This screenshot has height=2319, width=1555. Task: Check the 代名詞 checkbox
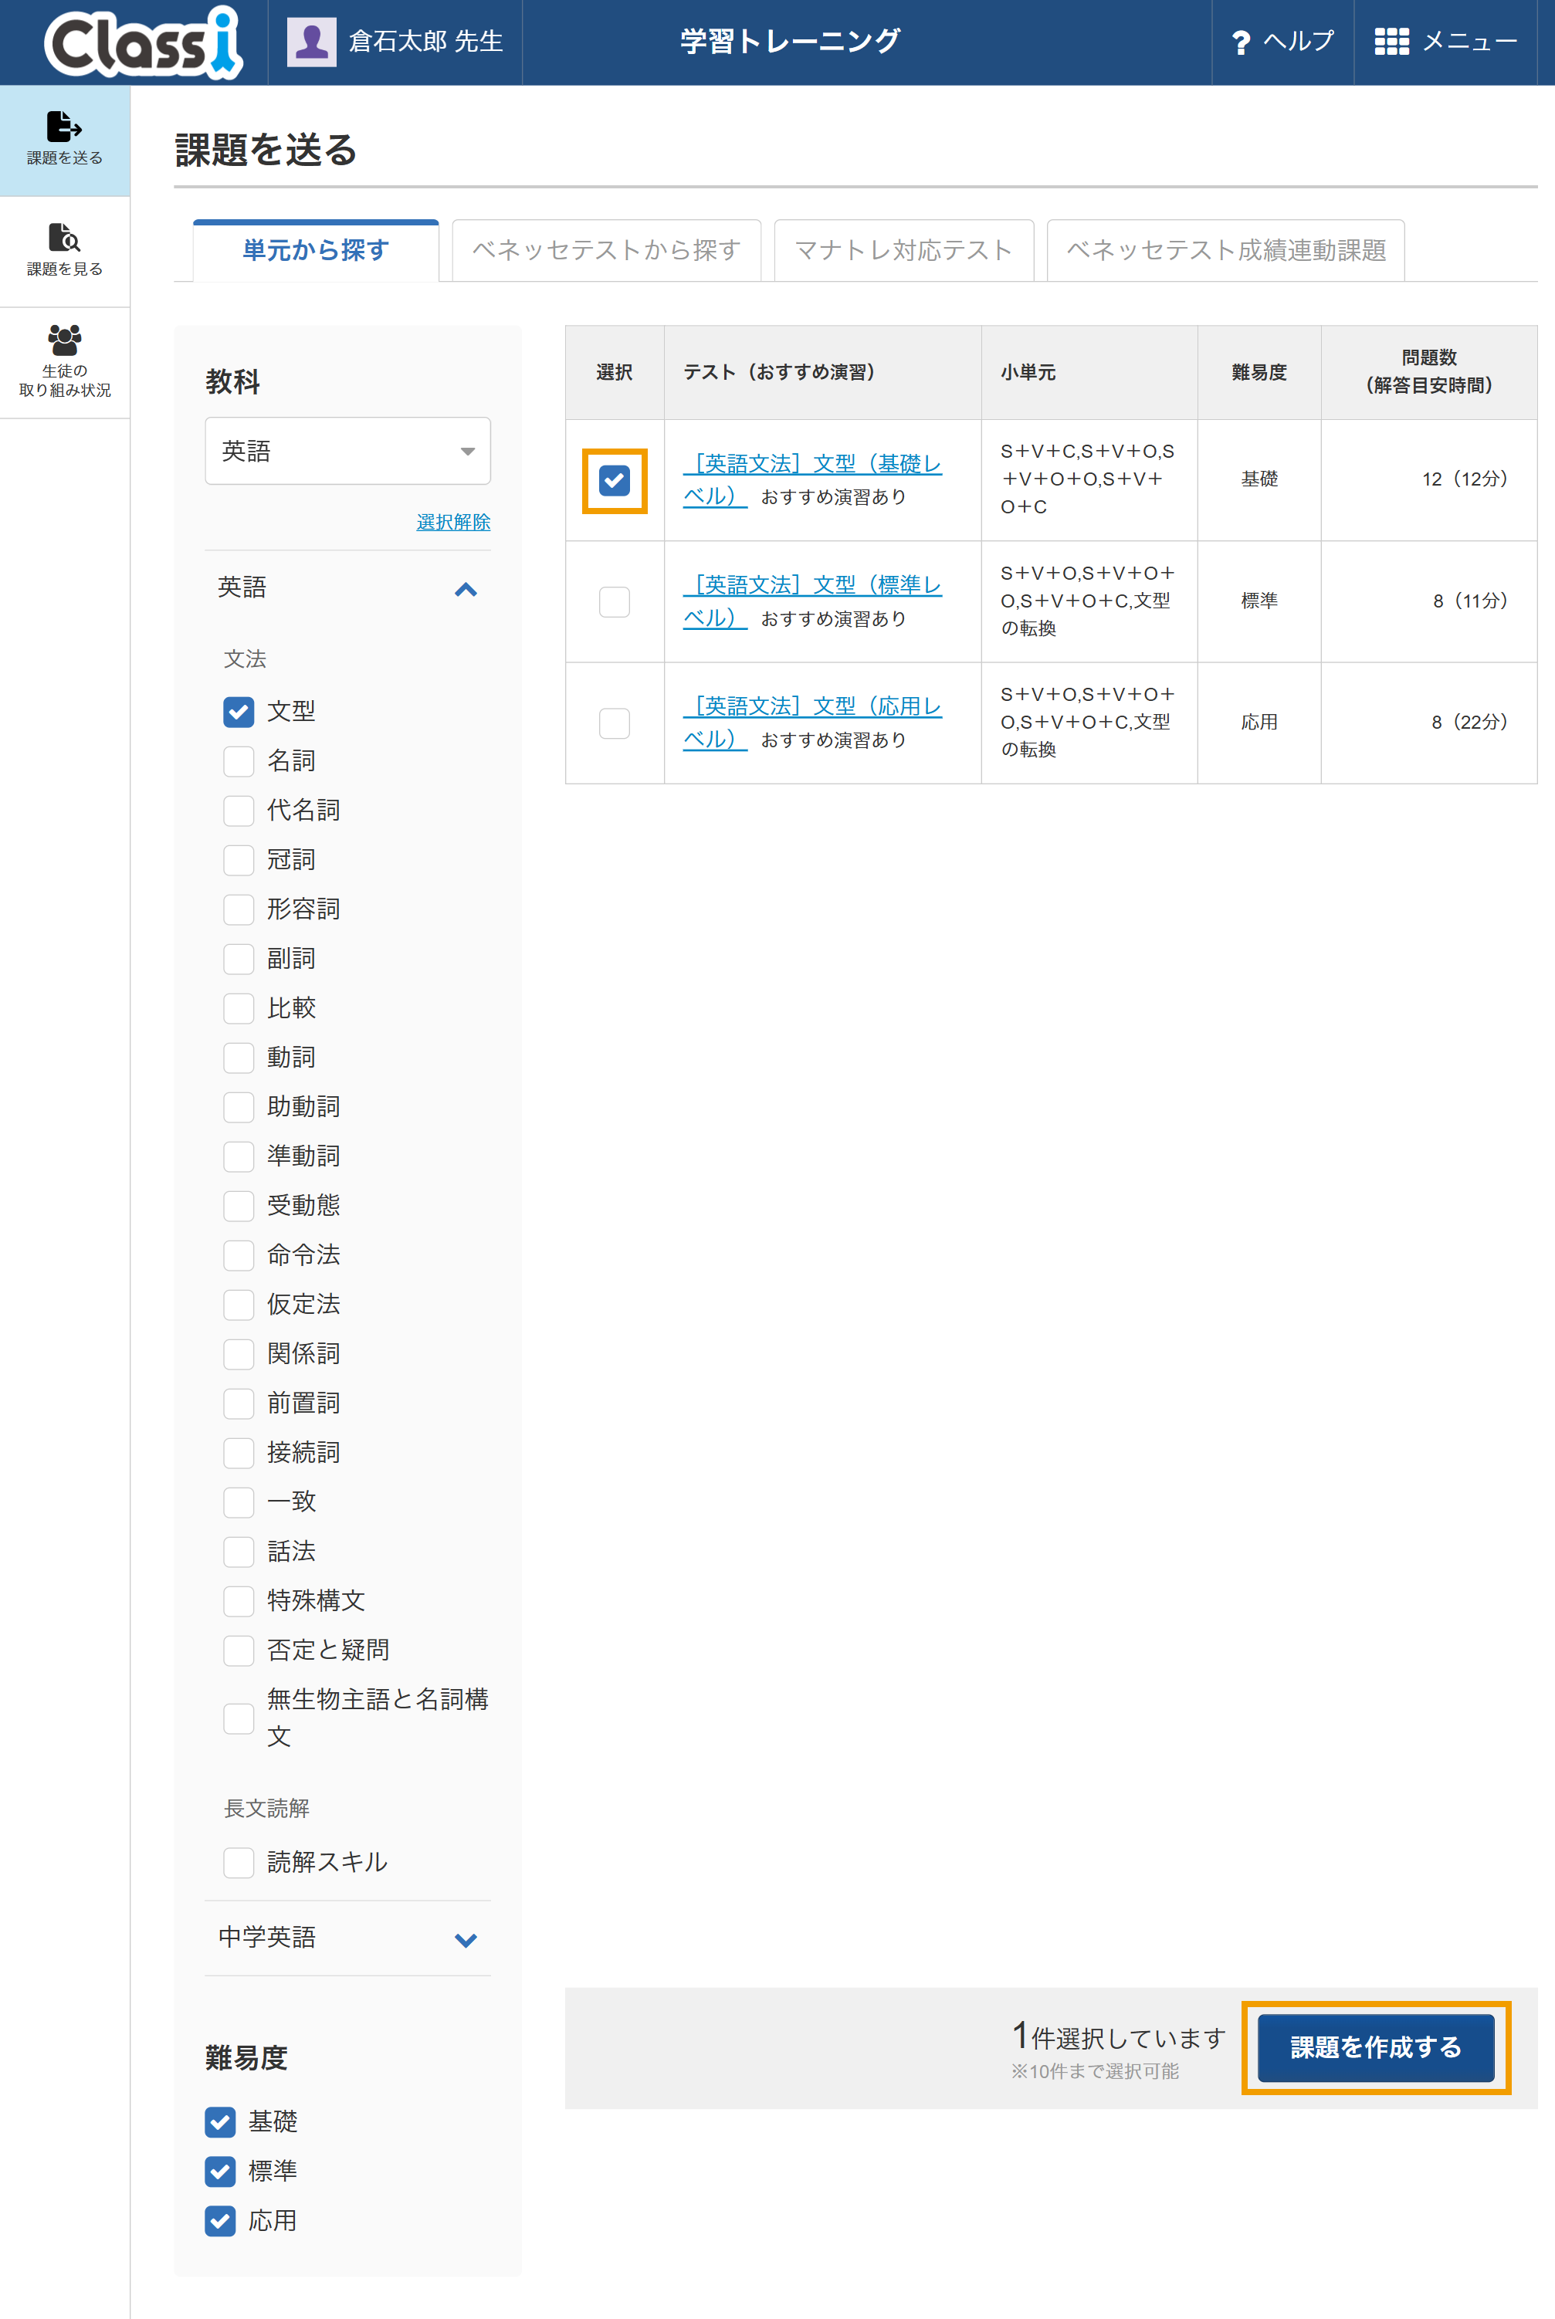(x=238, y=810)
